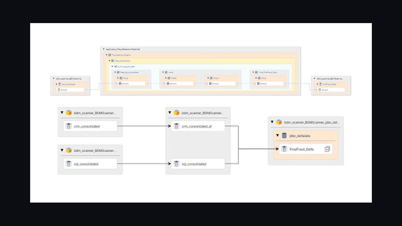This screenshot has width=402, height=226.
Task: Collapse Group under Read_sql_consolidated
Action: coord(118,78)
